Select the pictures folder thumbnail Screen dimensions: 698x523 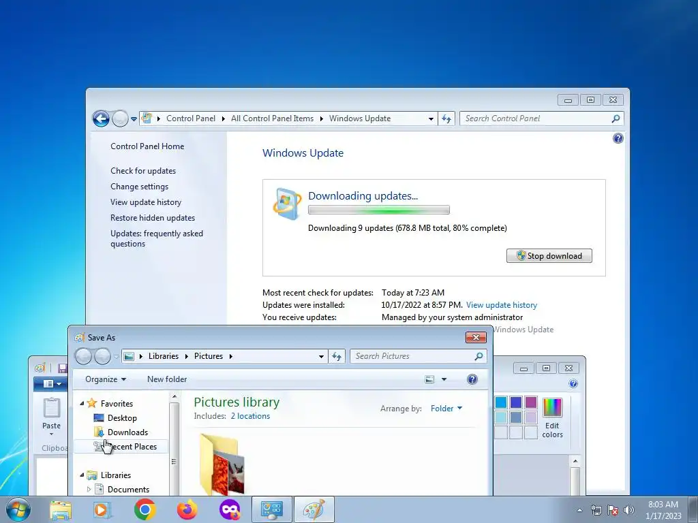pyautogui.click(x=222, y=464)
